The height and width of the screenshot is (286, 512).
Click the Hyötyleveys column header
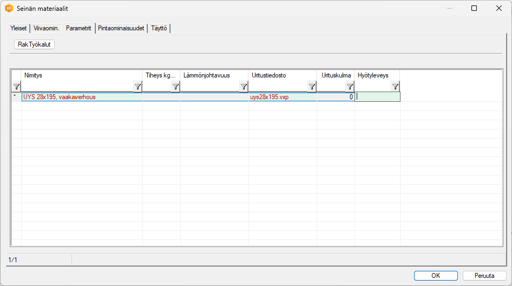(x=377, y=75)
